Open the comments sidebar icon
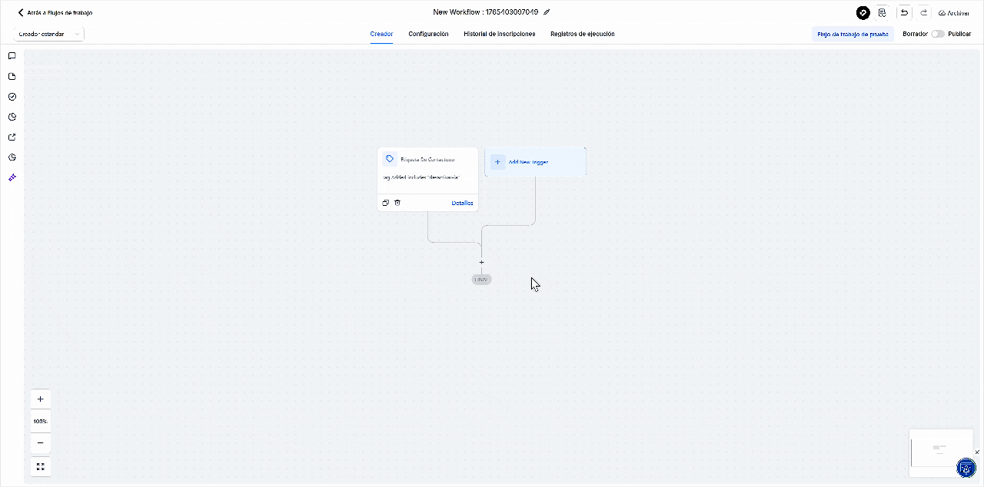 click(12, 56)
